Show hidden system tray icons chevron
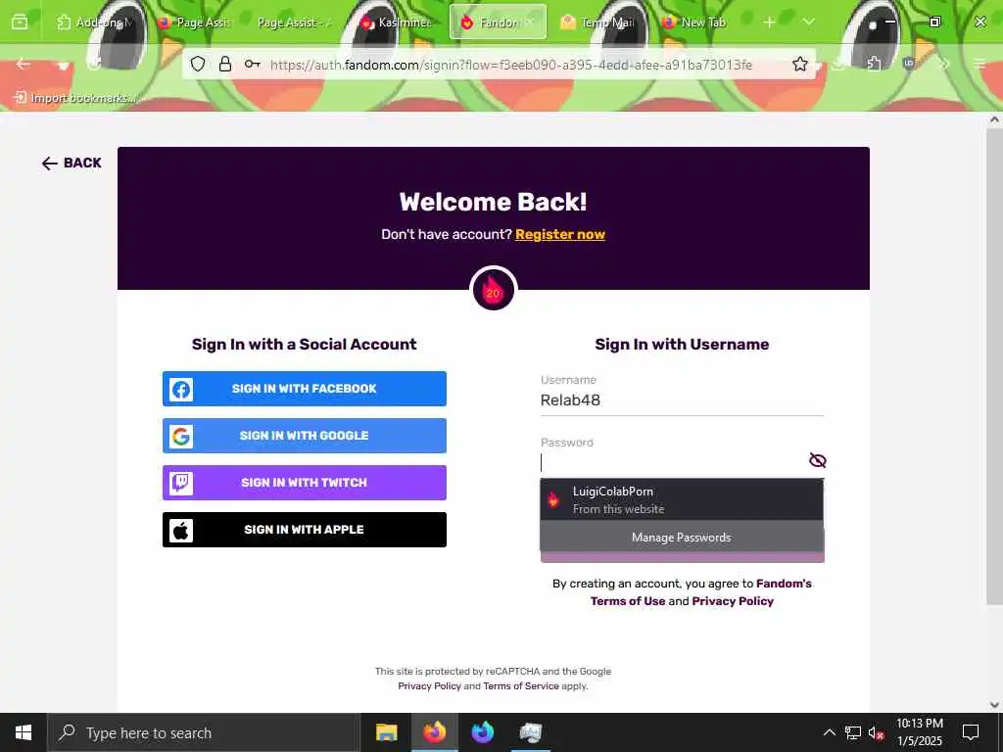 829,732
